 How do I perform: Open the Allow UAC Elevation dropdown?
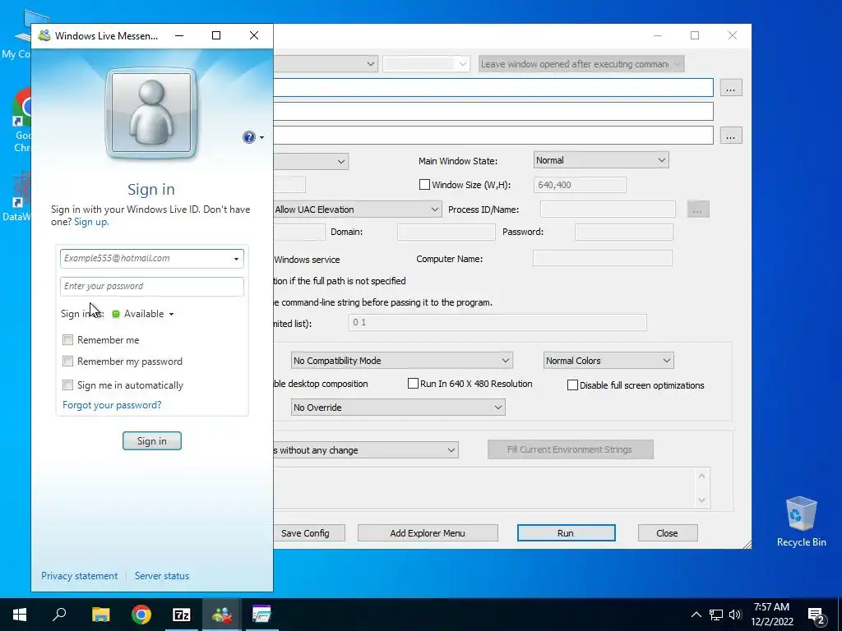pyautogui.click(x=357, y=210)
